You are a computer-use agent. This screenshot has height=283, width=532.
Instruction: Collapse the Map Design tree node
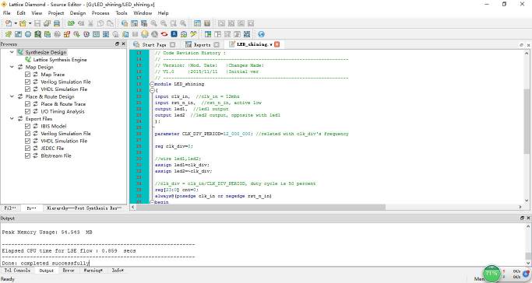pyautogui.click(x=12, y=67)
